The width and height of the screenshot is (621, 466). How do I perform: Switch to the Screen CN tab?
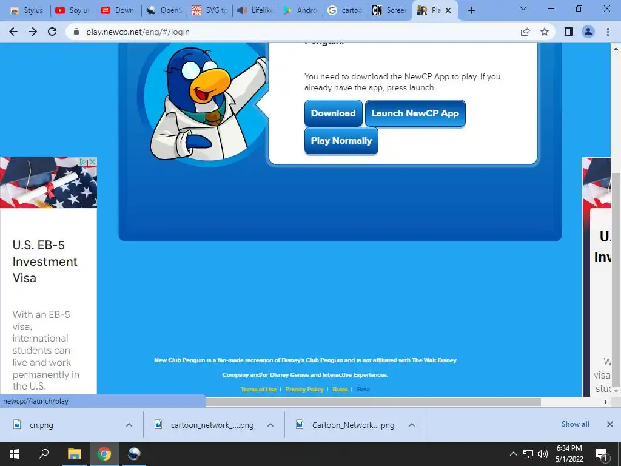pyautogui.click(x=390, y=10)
